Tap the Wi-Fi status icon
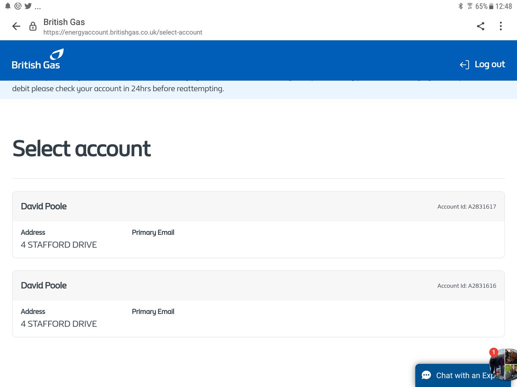 click(470, 6)
